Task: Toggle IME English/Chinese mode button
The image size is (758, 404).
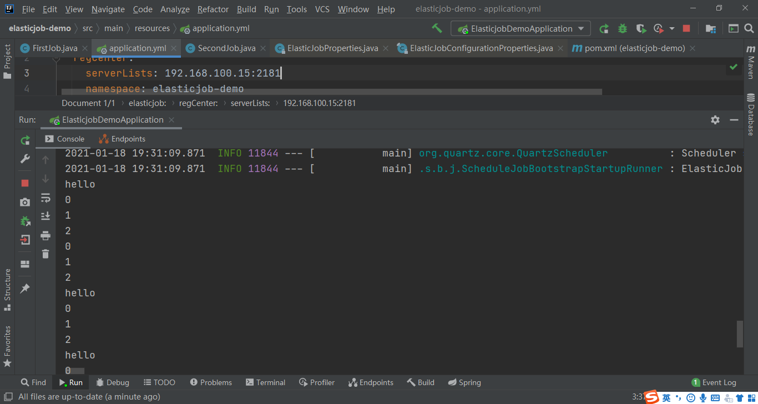Action: pyautogui.click(x=666, y=397)
